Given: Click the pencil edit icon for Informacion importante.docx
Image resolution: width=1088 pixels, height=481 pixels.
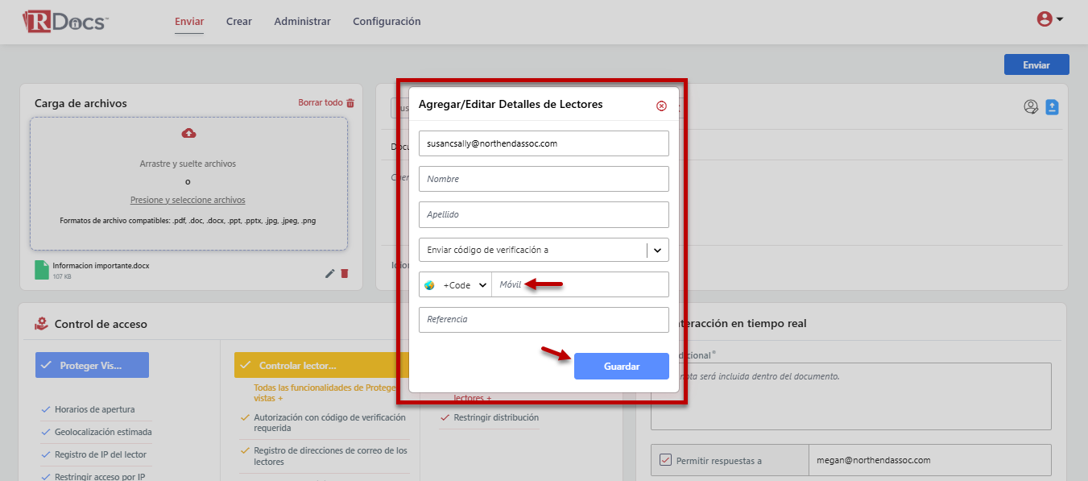Looking at the screenshot, I should pos(329,273).
